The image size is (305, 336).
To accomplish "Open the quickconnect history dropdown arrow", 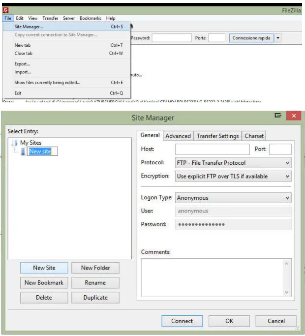I will [278, 38].
